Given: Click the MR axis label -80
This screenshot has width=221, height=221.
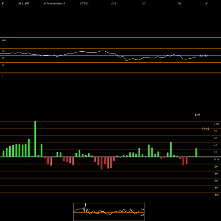Looking at the screenshot, I should [216, 188].
